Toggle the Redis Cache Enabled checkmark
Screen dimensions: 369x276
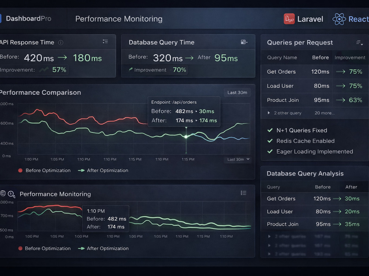(x=270, y=141)
